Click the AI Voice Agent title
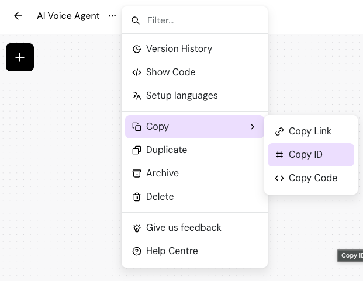Image resolution: width=363 pixels, height=281 pixels. [x=68, y=16]
